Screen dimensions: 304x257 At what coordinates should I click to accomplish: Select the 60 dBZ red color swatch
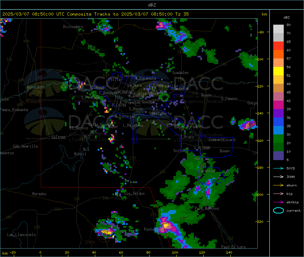pos(278,46)
